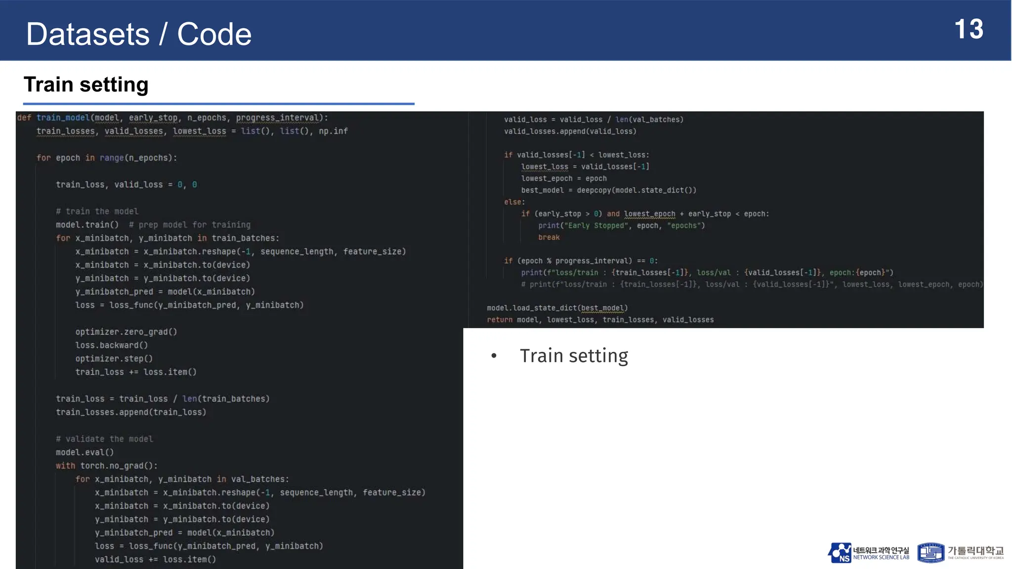Click the optimizer.zero_grad() line
The width and height of the screenshot is (1012, 569).
click(126, 332)
